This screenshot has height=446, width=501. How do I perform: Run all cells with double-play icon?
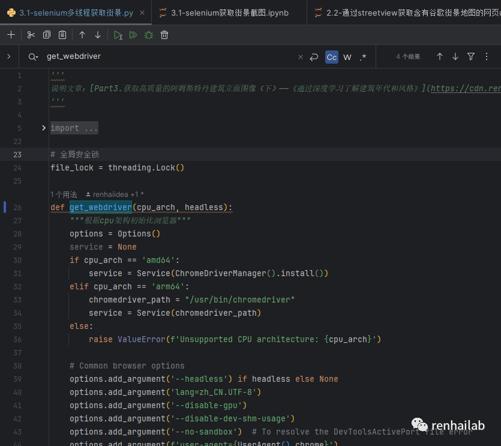point(133,35)
